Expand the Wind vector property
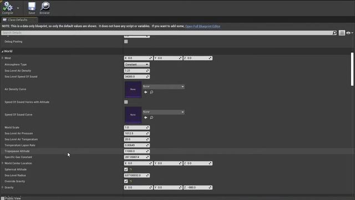This screenshot has height=200, width=355. click(2, 58)
